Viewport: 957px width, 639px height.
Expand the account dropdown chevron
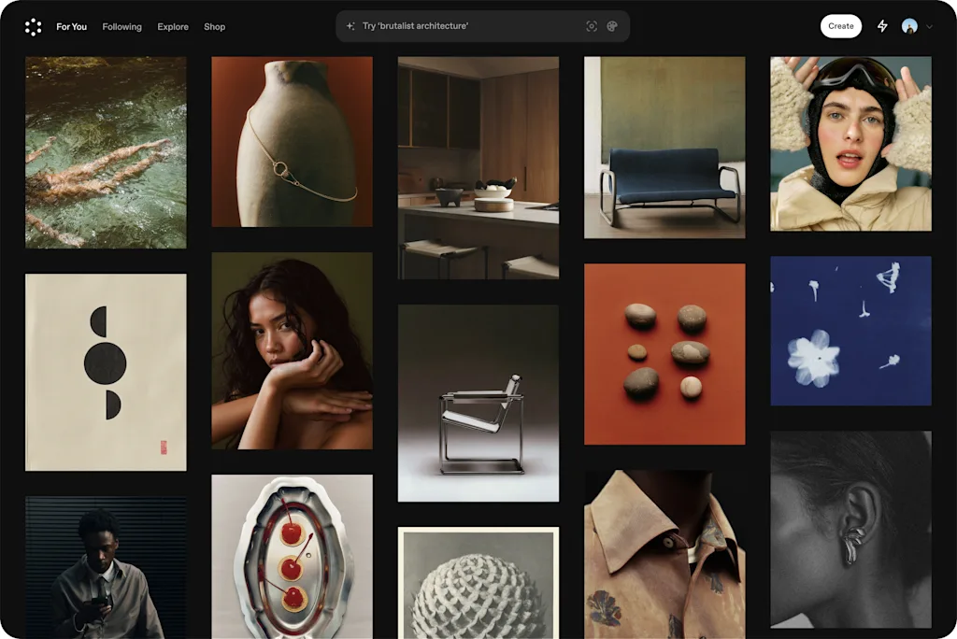click(x=927, y=26)
